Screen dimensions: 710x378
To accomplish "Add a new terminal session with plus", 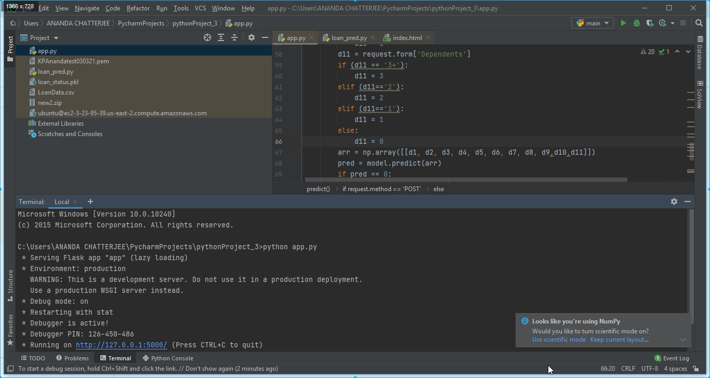I will [90, 201].
